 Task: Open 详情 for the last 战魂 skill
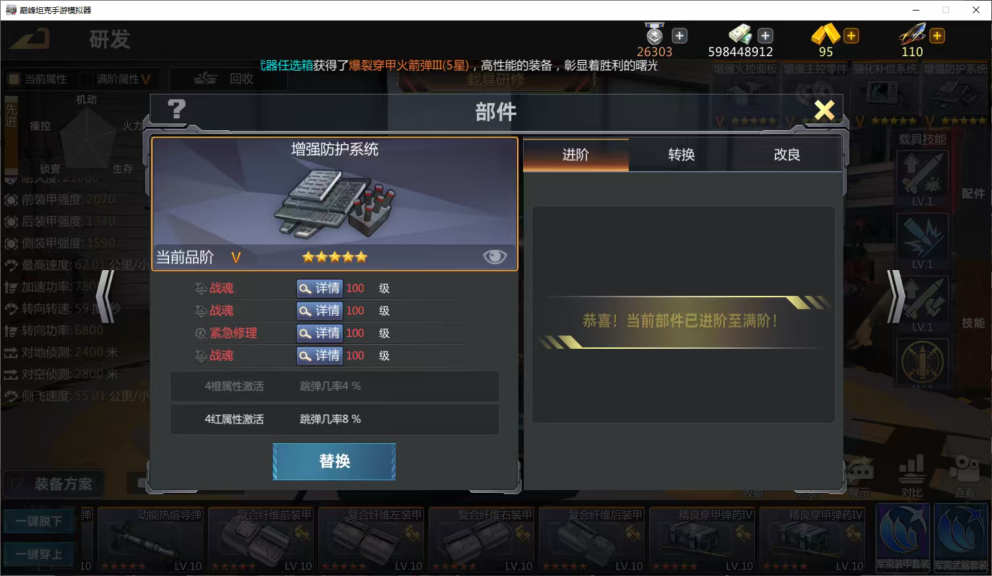pos(320,355)
